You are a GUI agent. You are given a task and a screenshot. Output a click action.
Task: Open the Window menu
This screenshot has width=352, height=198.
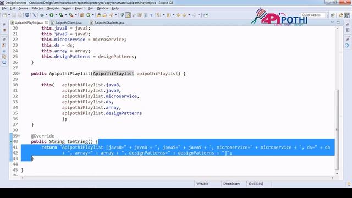(103, 8)
